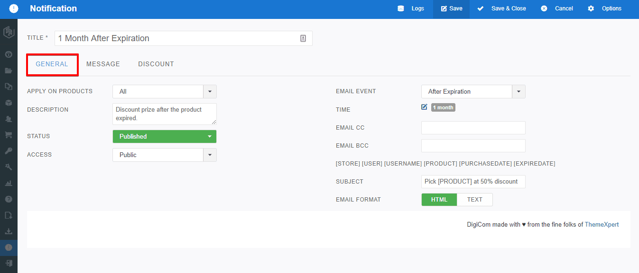Open the Published status dropdown

pyautogui.click(x=164, y=136)
